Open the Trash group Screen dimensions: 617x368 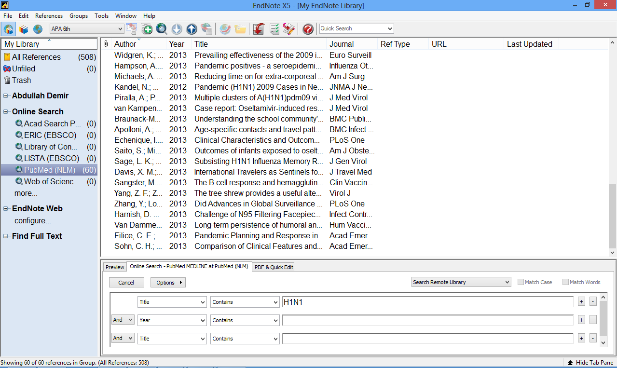(x=49, y=80)
